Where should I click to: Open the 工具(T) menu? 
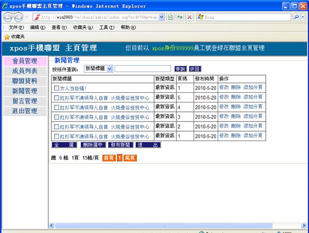(x=106, y=27)
